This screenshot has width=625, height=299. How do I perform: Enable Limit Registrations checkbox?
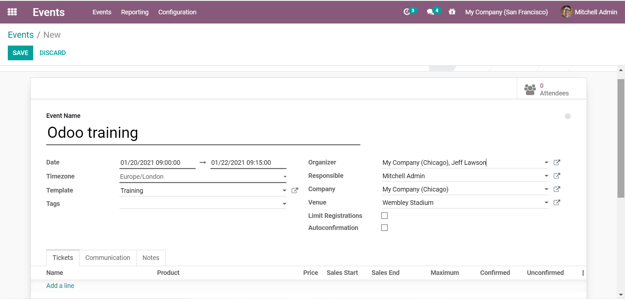coord(384,216)
